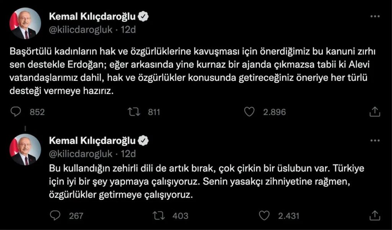Click @kilicdarogluk handle on the second tweet
The width and height of the screenshot is (392, 230).
click(x=81, y=154)
